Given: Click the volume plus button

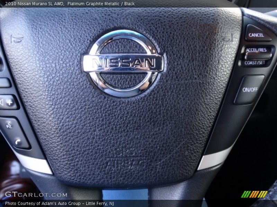Looking at the screenshot, I should (9, 102).
